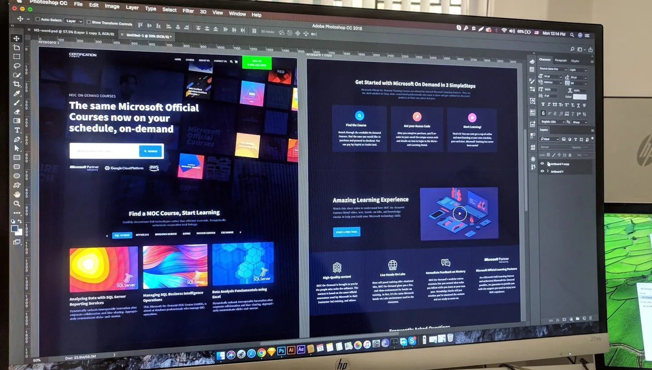Apply standard ligatures (fi) in the Character panel

[x=543, y=113]
